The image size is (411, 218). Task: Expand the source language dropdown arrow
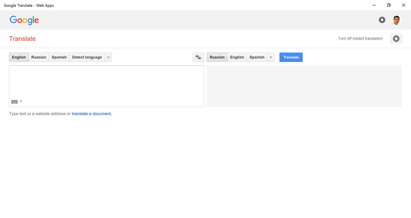coord(108,57)
